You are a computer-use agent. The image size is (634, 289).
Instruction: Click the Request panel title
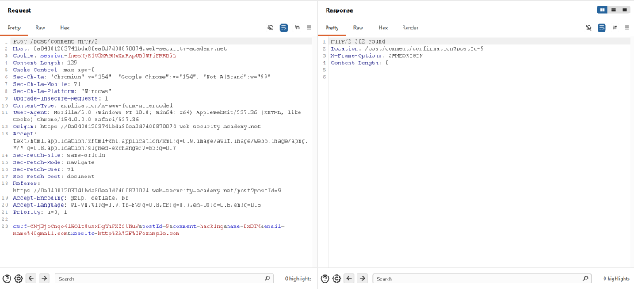tap(19, 10)
